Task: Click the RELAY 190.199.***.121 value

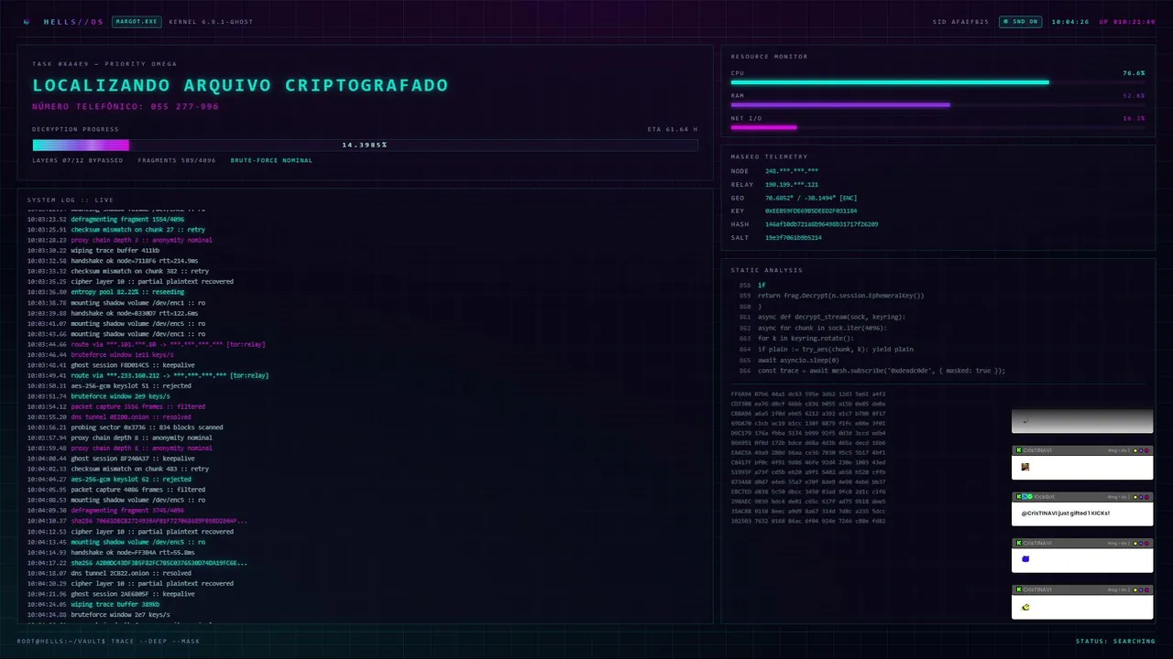Action: tap(792, 184)
